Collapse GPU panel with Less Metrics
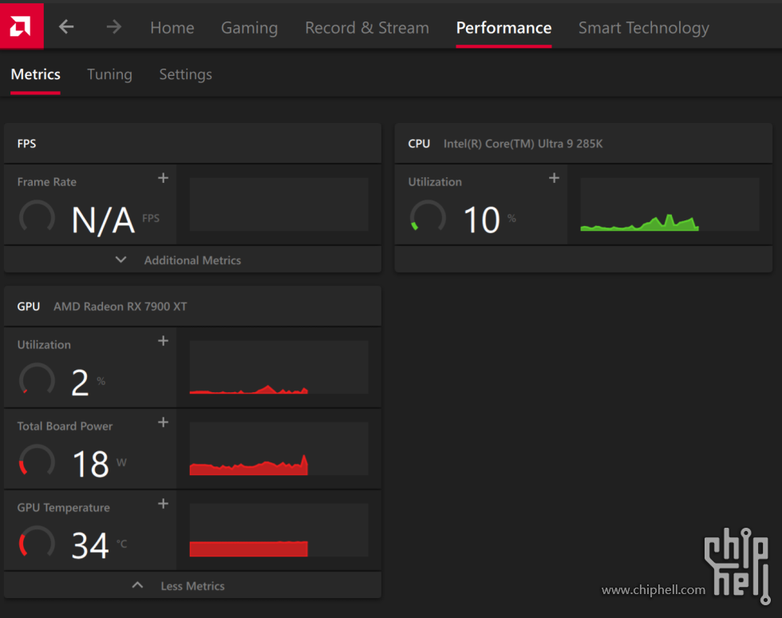This screenshot has height=618, width=782. pyautogui.click(x=192, y=586)
